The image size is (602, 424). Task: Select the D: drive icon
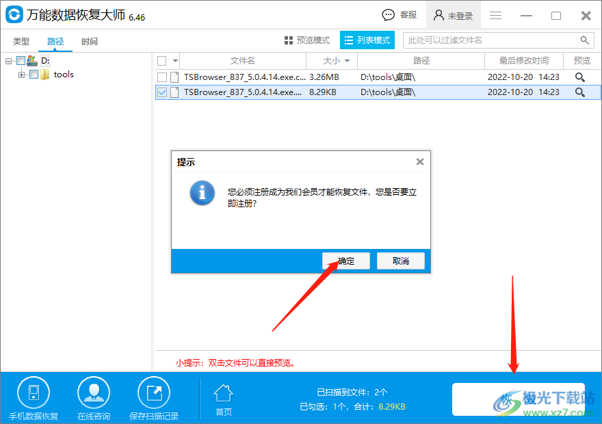coord(32,61)
